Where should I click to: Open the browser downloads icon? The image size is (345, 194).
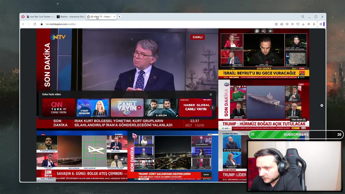tap(303, 24)
